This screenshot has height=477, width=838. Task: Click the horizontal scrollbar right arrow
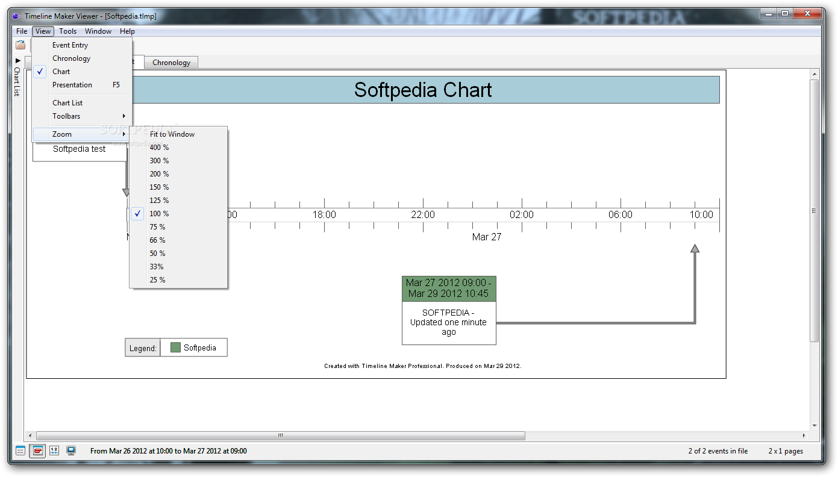point(804,435)
